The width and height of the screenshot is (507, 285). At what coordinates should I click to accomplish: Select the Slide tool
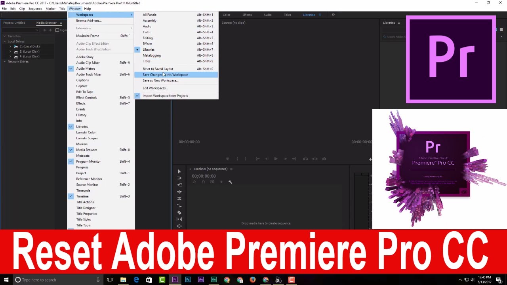[179, 226]
